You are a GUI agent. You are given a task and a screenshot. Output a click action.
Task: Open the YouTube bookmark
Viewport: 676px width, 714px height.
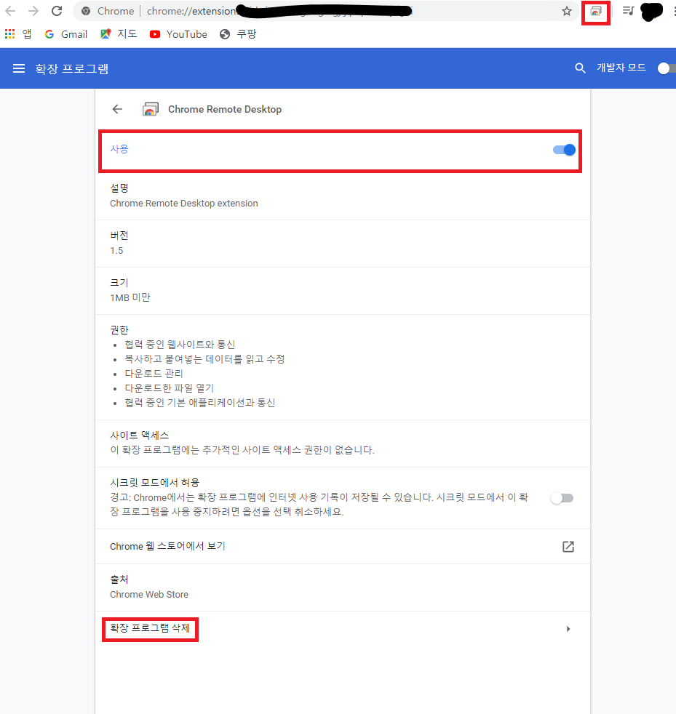178,34
